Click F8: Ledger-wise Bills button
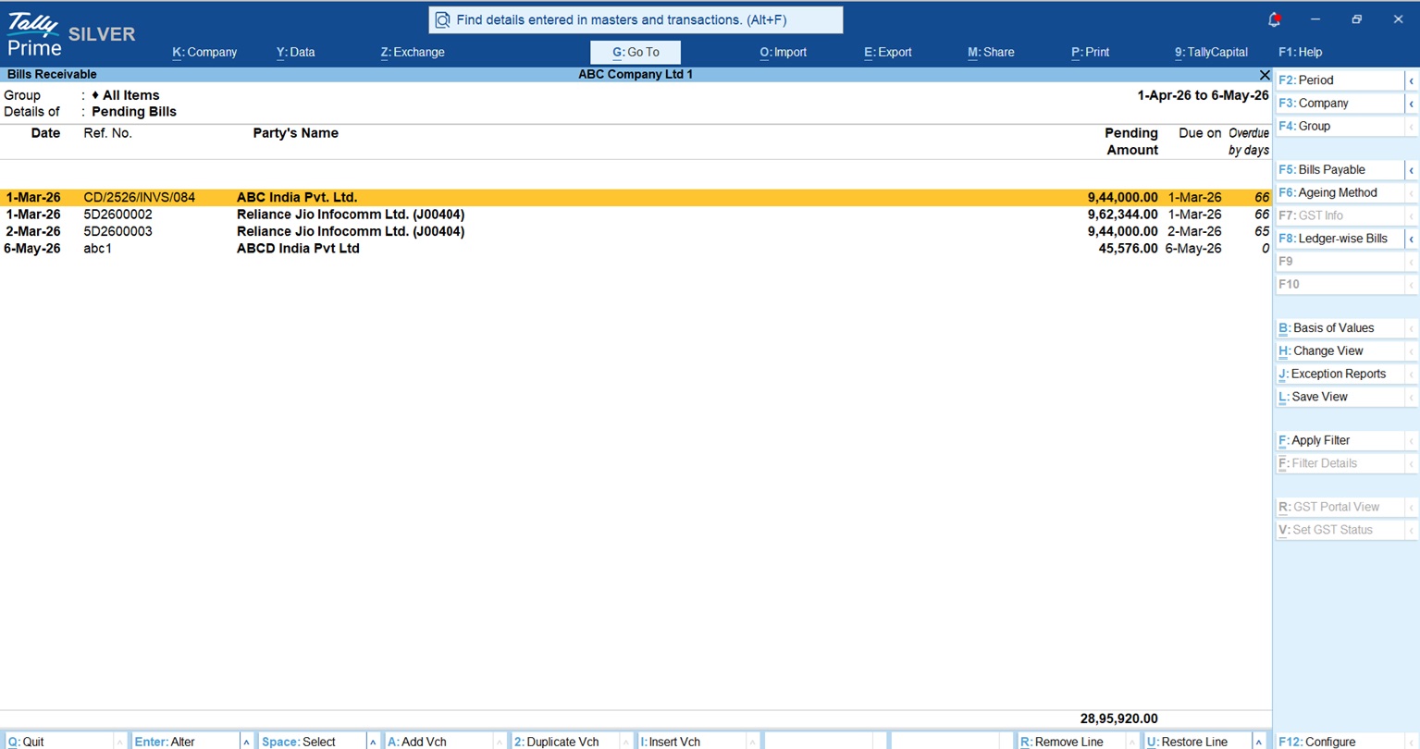The image size is (1420, 749). (1340, 239)
